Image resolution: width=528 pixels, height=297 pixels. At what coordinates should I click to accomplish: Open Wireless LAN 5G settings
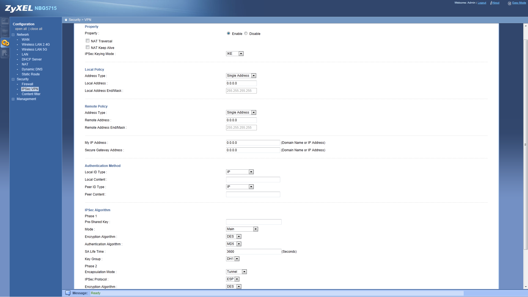click(x=34, y=50)
